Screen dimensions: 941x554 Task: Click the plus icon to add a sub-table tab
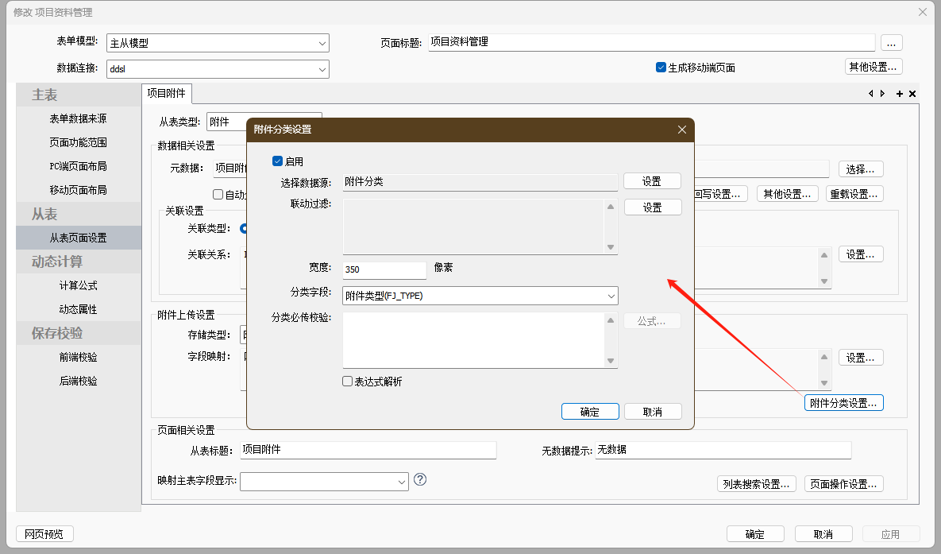click(900, 94)
